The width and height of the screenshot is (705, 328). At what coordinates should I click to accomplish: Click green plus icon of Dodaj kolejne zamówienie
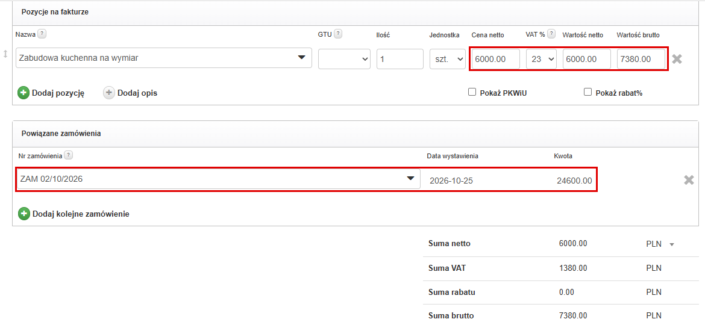[x=24, y=214]
